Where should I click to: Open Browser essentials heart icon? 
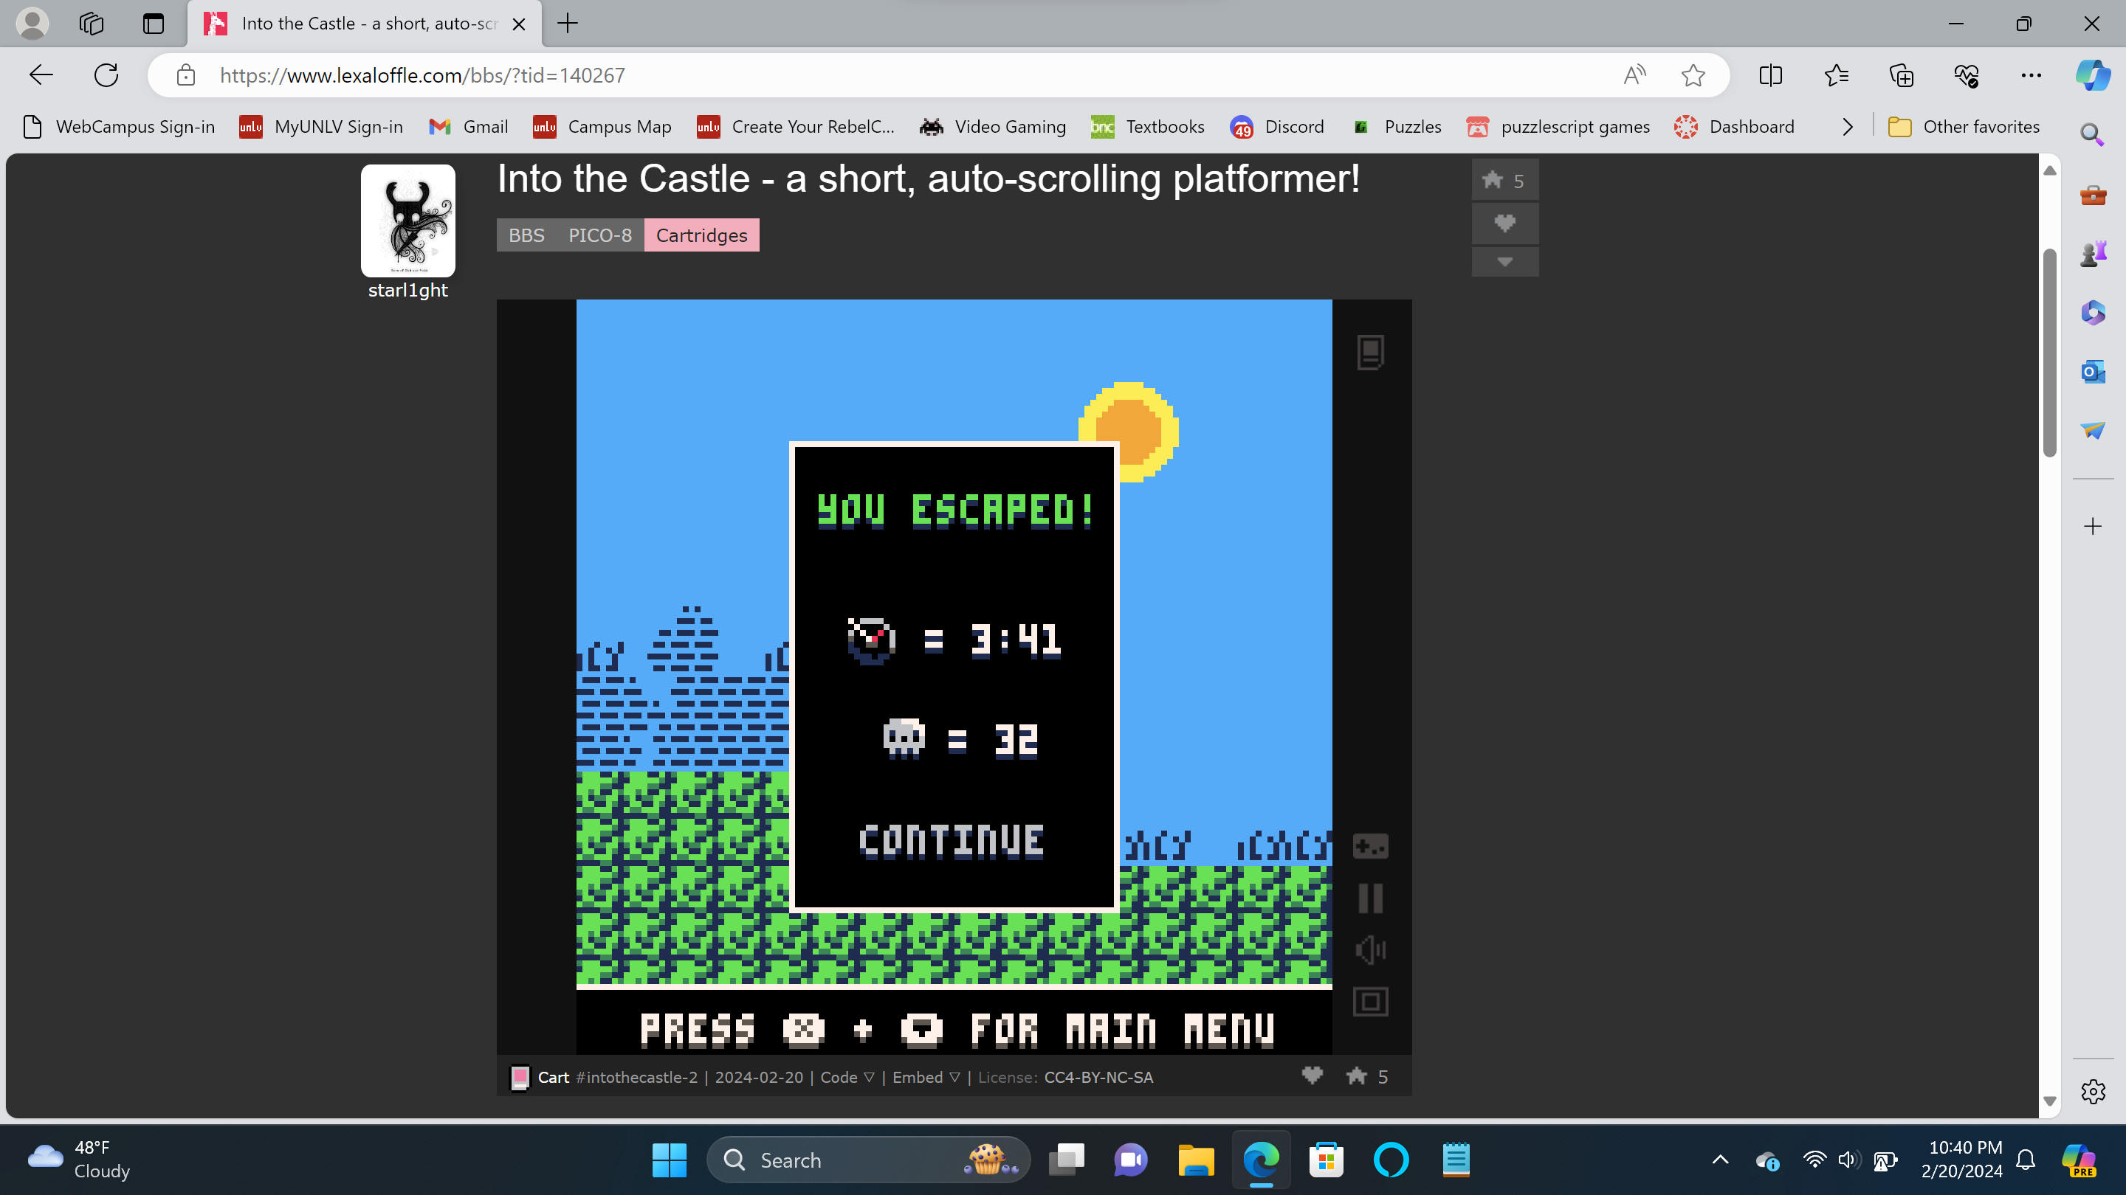click(1967, 75)
